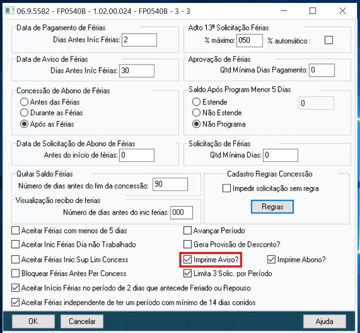Open the Regras button
360x333 pixels.
[272, 207]
